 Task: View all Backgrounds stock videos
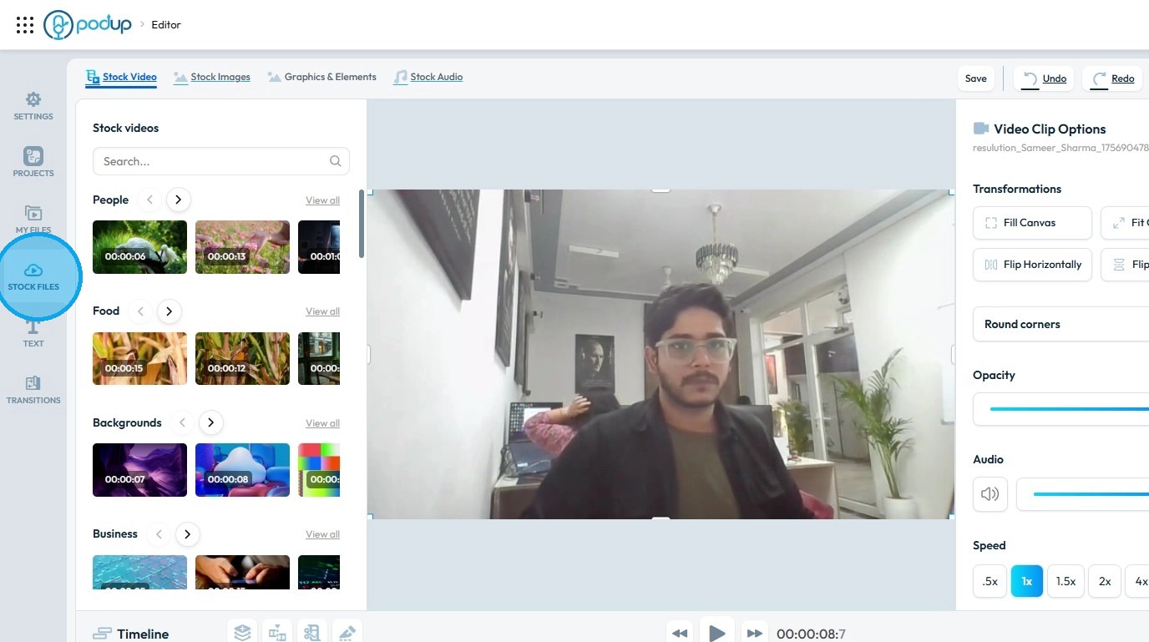tap(322, 423)
